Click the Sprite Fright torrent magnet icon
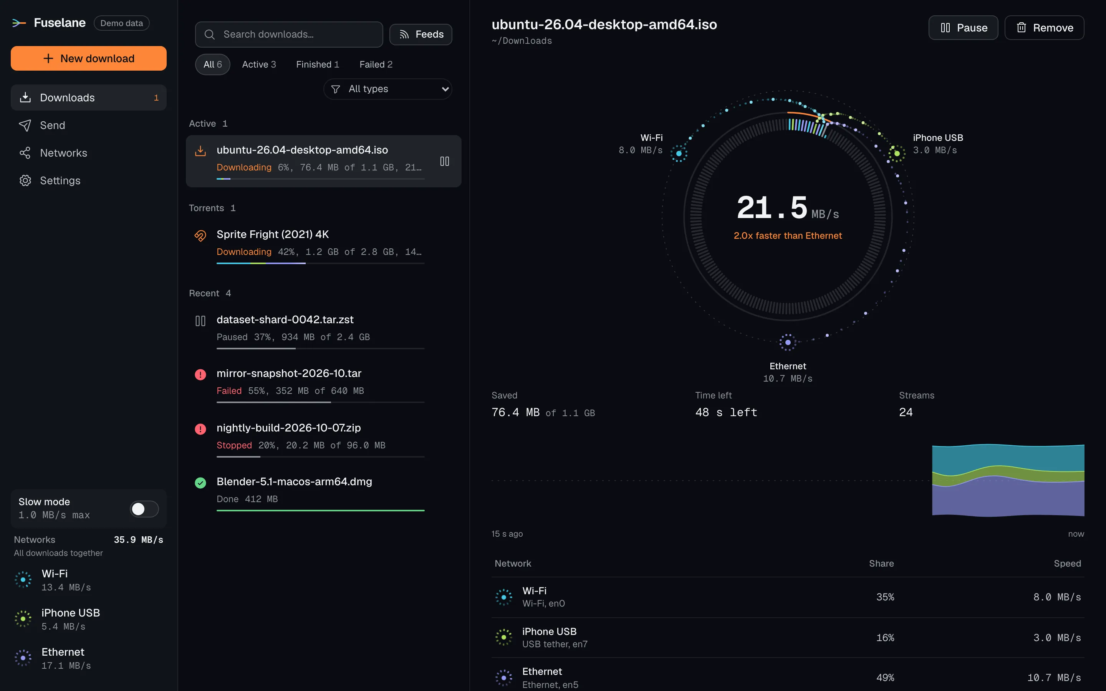Image resolution: width=1106 pixels, height=691 pixels. [200, 235]
